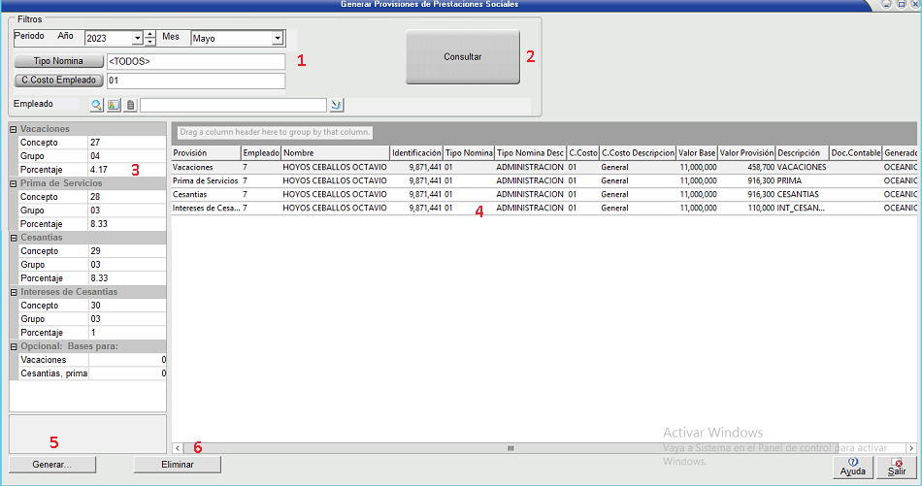The height and width of the screenshot is (486, 922).
Task: Increase year with the up stepper arrow
Action: (150, 34)
